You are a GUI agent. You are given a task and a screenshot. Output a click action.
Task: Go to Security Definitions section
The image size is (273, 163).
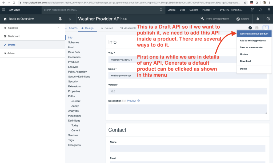tap(79, 77)
